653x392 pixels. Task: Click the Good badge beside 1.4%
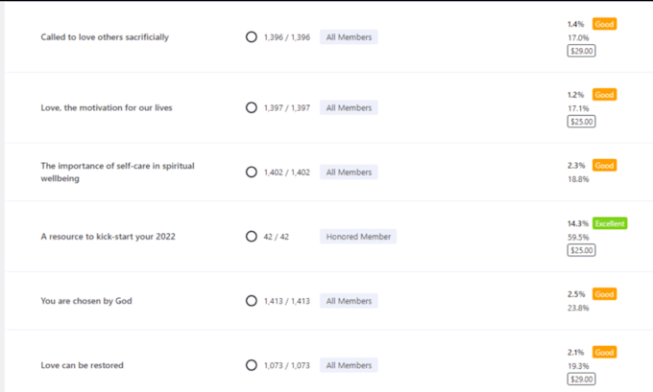click(x=604, y=24)
